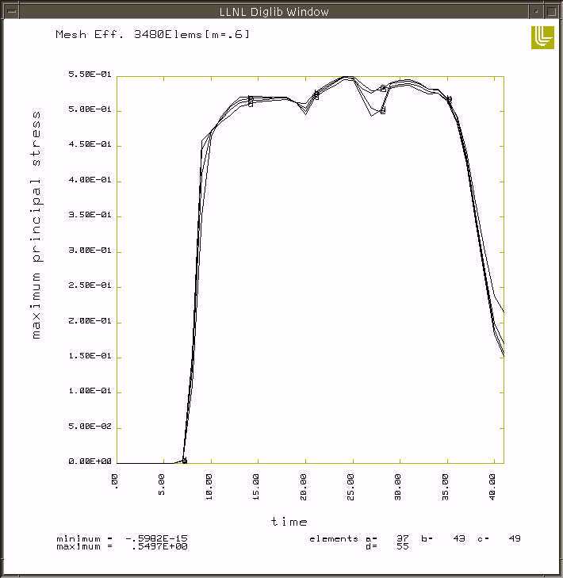Click y-axis tick label 5.50E-01
This screenshot has height=578, width=563.
click(x=90, y=74)
